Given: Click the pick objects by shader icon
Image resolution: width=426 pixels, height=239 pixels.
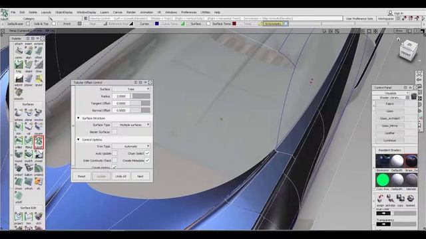Looking at the screenshot, I should pyautogui.click(x=391, y=199).
